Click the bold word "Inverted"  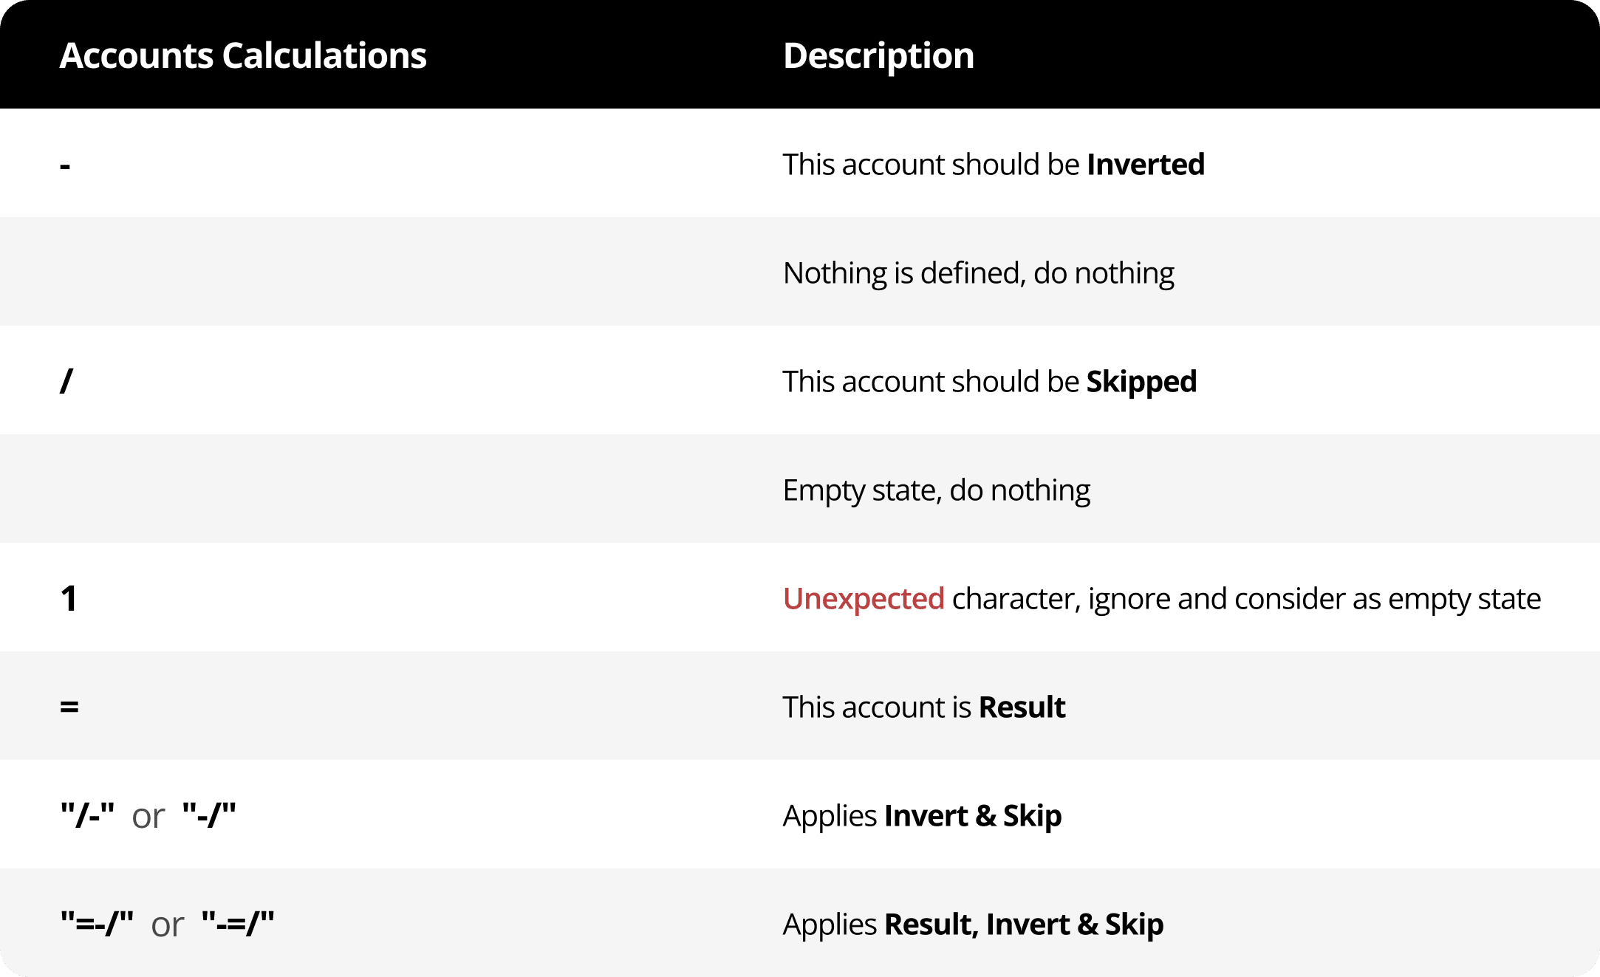coord(1146,164)
